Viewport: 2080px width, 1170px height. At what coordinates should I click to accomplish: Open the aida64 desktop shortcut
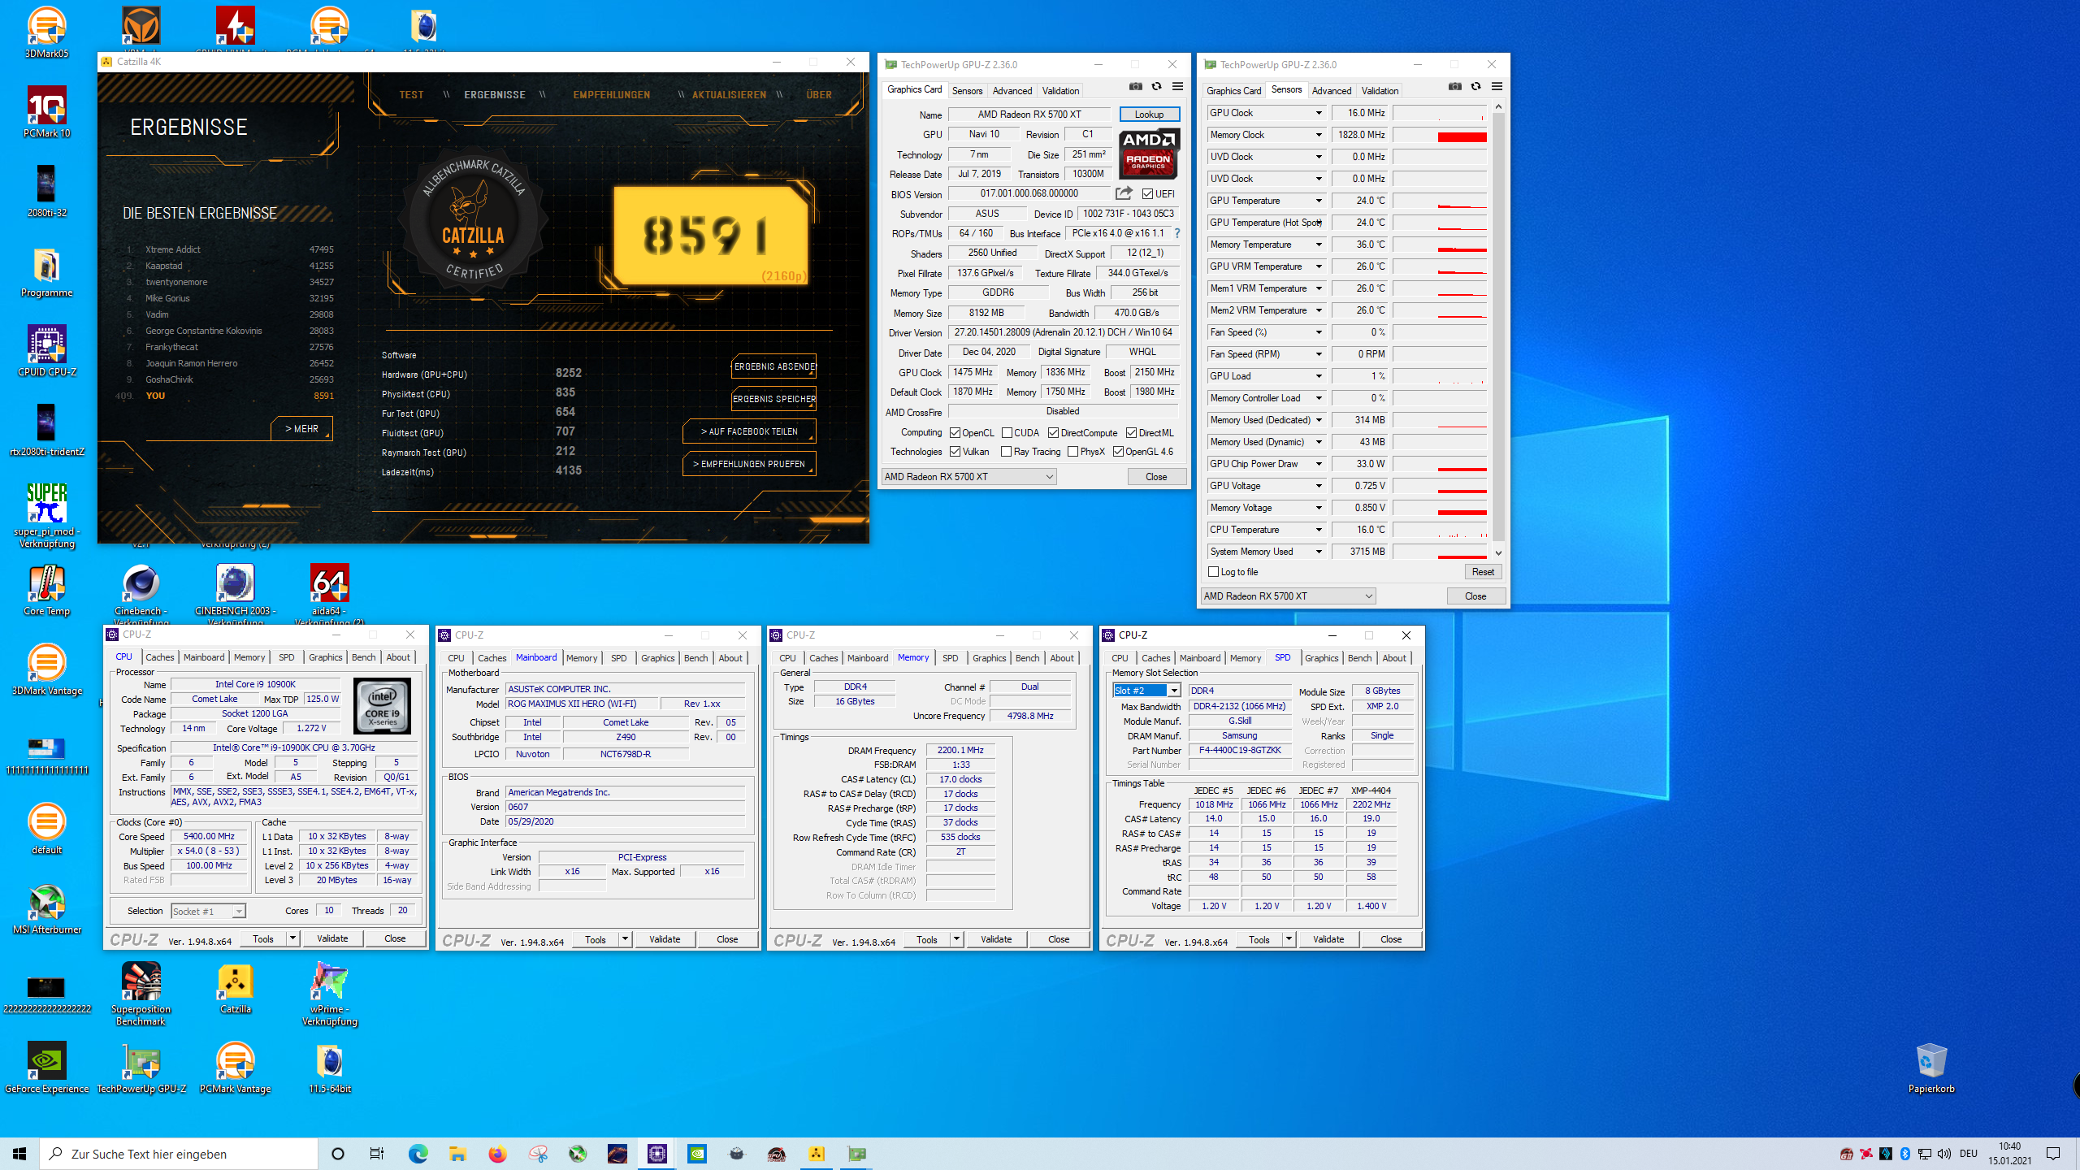pos(330,593)
